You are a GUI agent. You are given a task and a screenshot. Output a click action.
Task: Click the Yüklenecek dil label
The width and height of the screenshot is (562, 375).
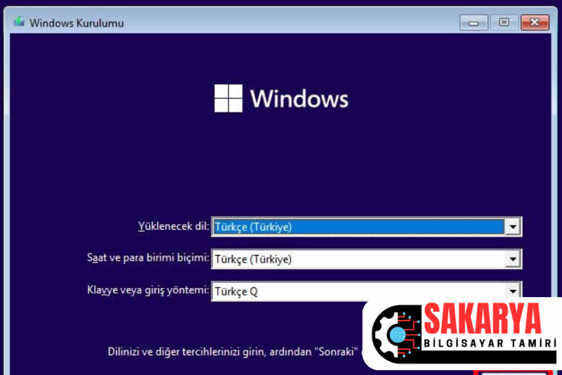pyautogui.click(x=174, y=226)
